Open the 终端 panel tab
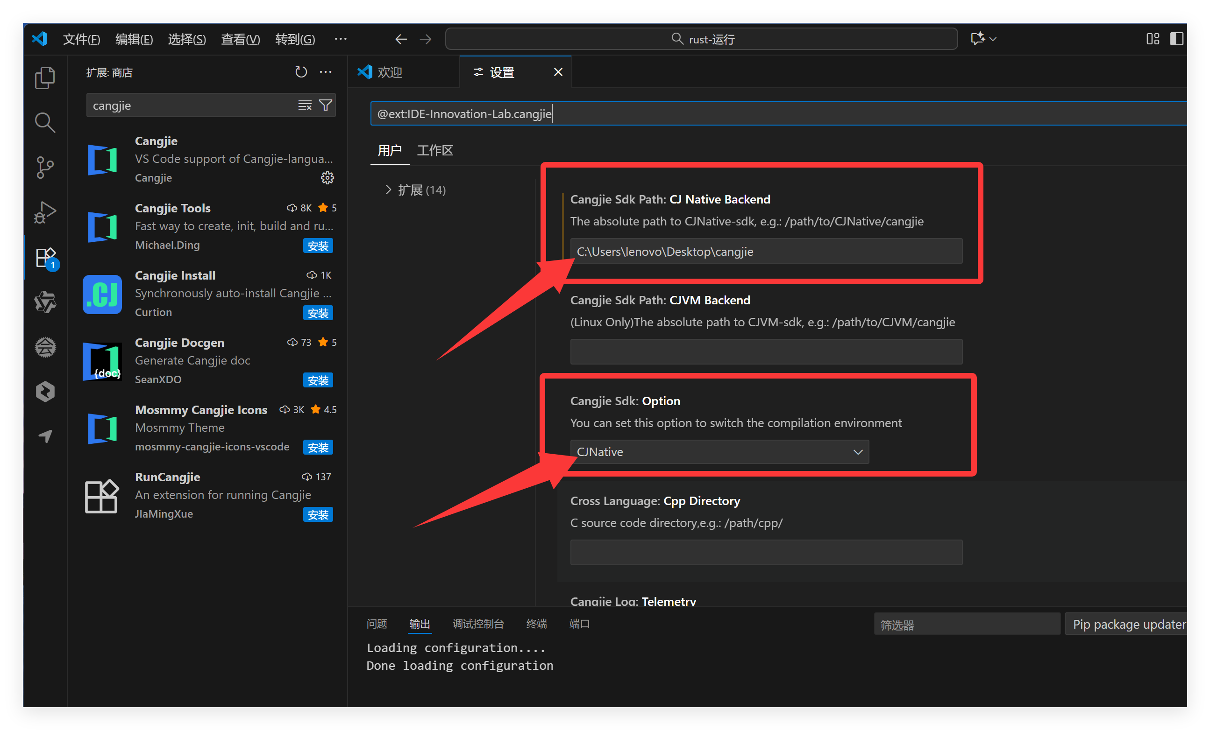The image size is (1210, 730). pyautogui.click(x=536, y=624)
